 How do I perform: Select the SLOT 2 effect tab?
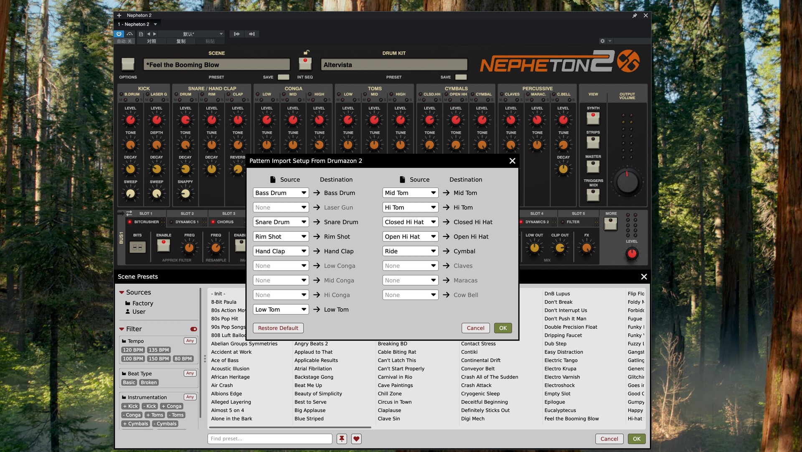click(x=187, y=213)
